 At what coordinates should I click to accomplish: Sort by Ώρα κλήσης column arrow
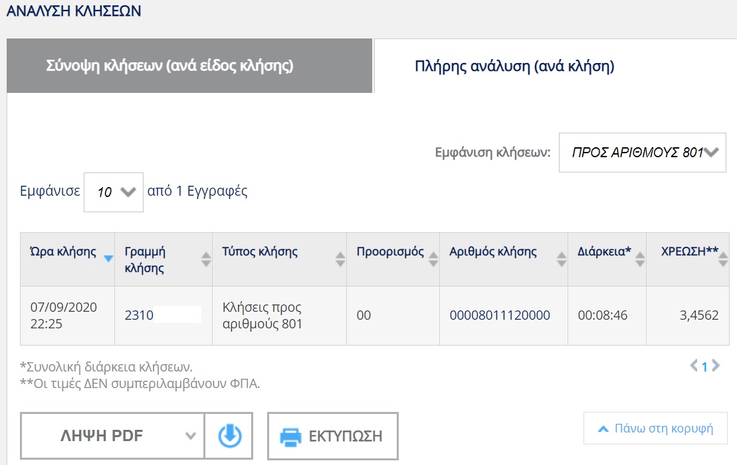108,259
